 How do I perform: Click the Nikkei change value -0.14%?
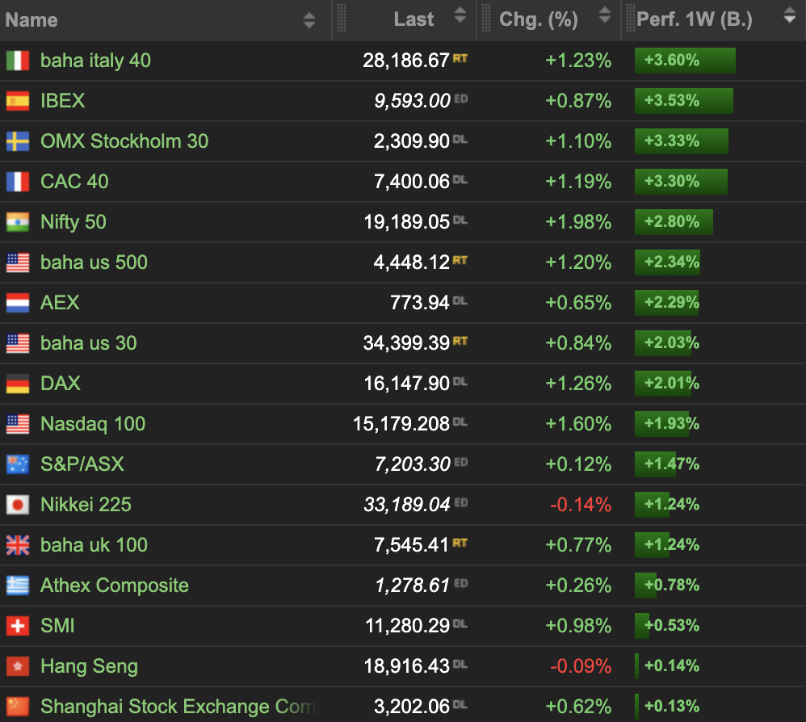[x=581, y=505]
